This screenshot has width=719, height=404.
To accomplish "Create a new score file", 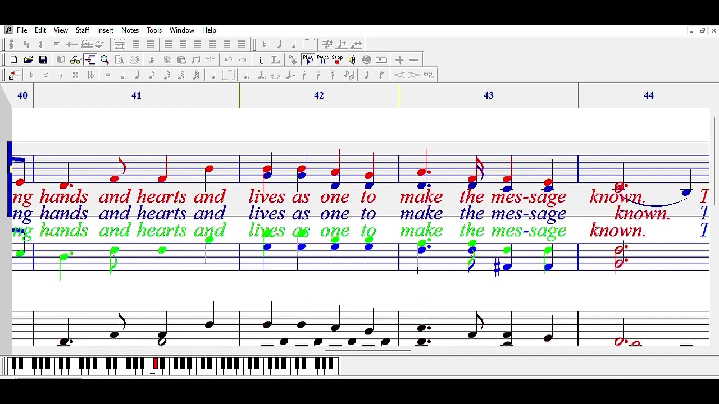I will tap(13, 59).
